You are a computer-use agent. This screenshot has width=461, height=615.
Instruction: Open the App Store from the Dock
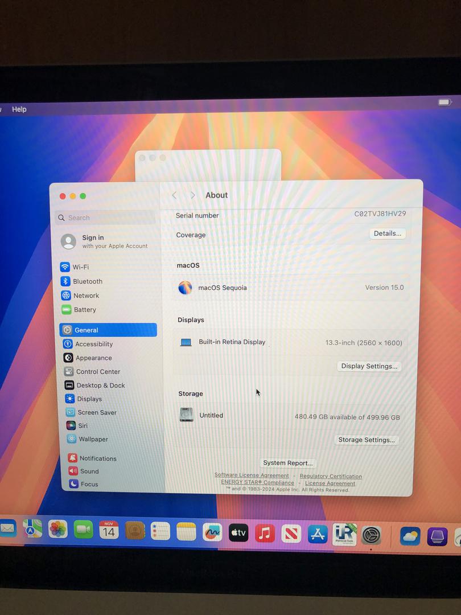tap(318, 534)
